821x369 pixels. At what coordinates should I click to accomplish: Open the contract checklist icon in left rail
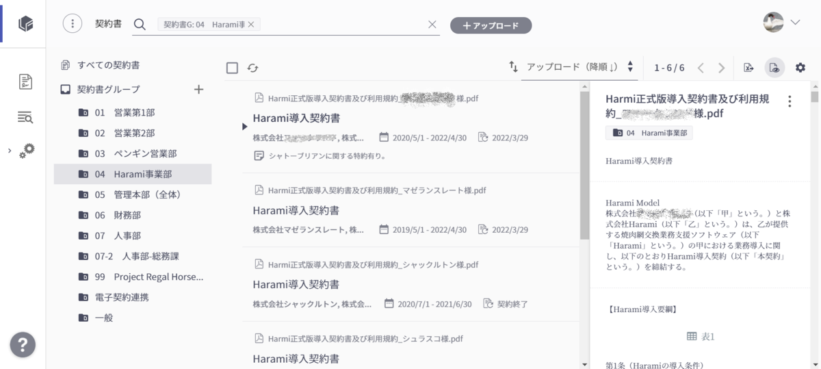(x=26, y=83)
